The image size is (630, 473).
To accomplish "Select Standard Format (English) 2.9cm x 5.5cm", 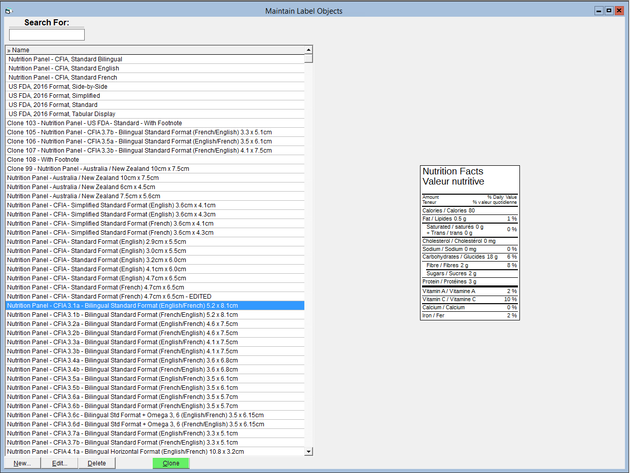I will click(x=155, y=242).
